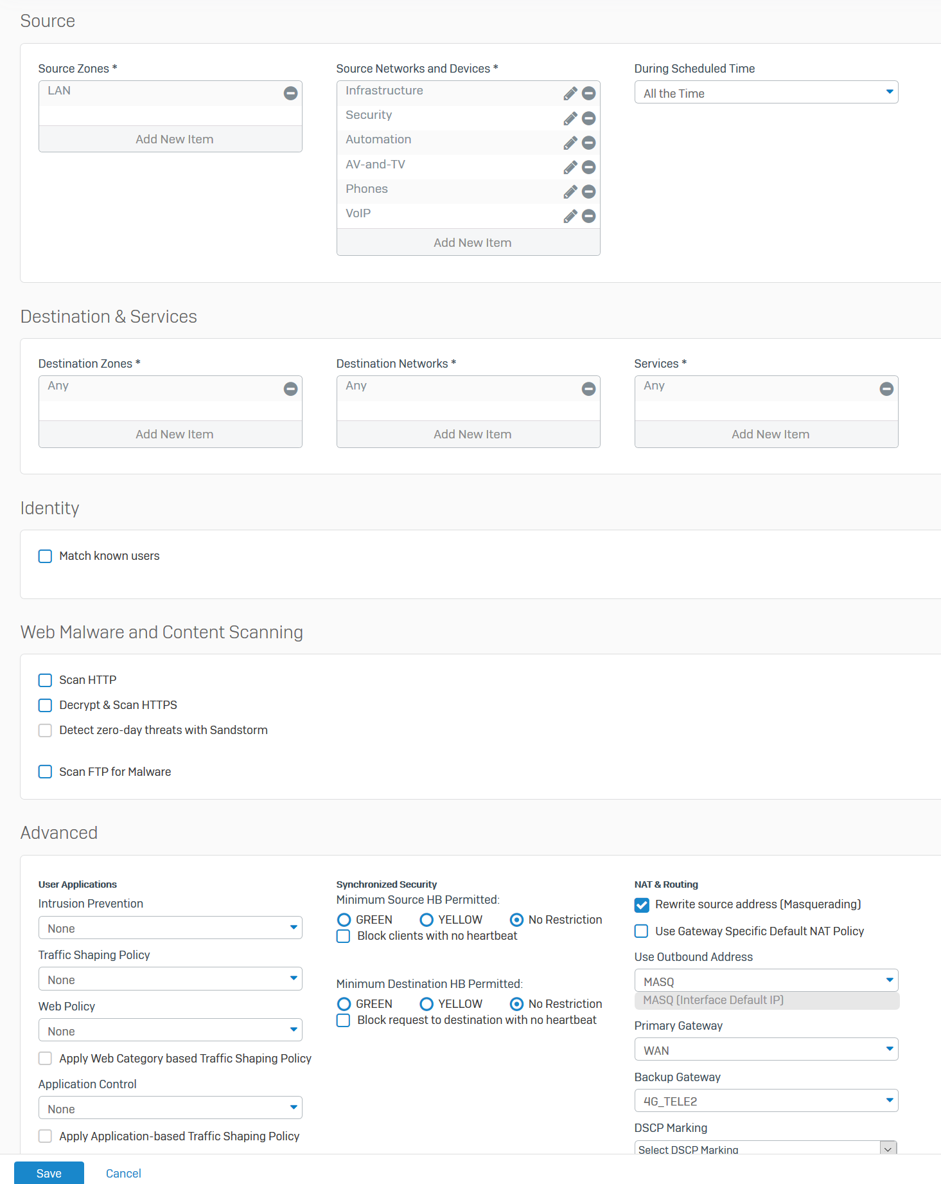Edit the Phones network entry
This screenshot has width=941, height=1184.
(x=570, y=192)
